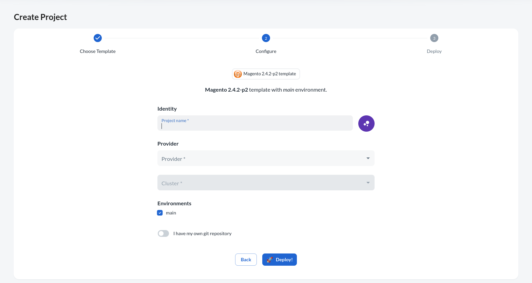Open the Provider dropdown
This screenshot has height=283, width=532.
click(x=261, y=158)
